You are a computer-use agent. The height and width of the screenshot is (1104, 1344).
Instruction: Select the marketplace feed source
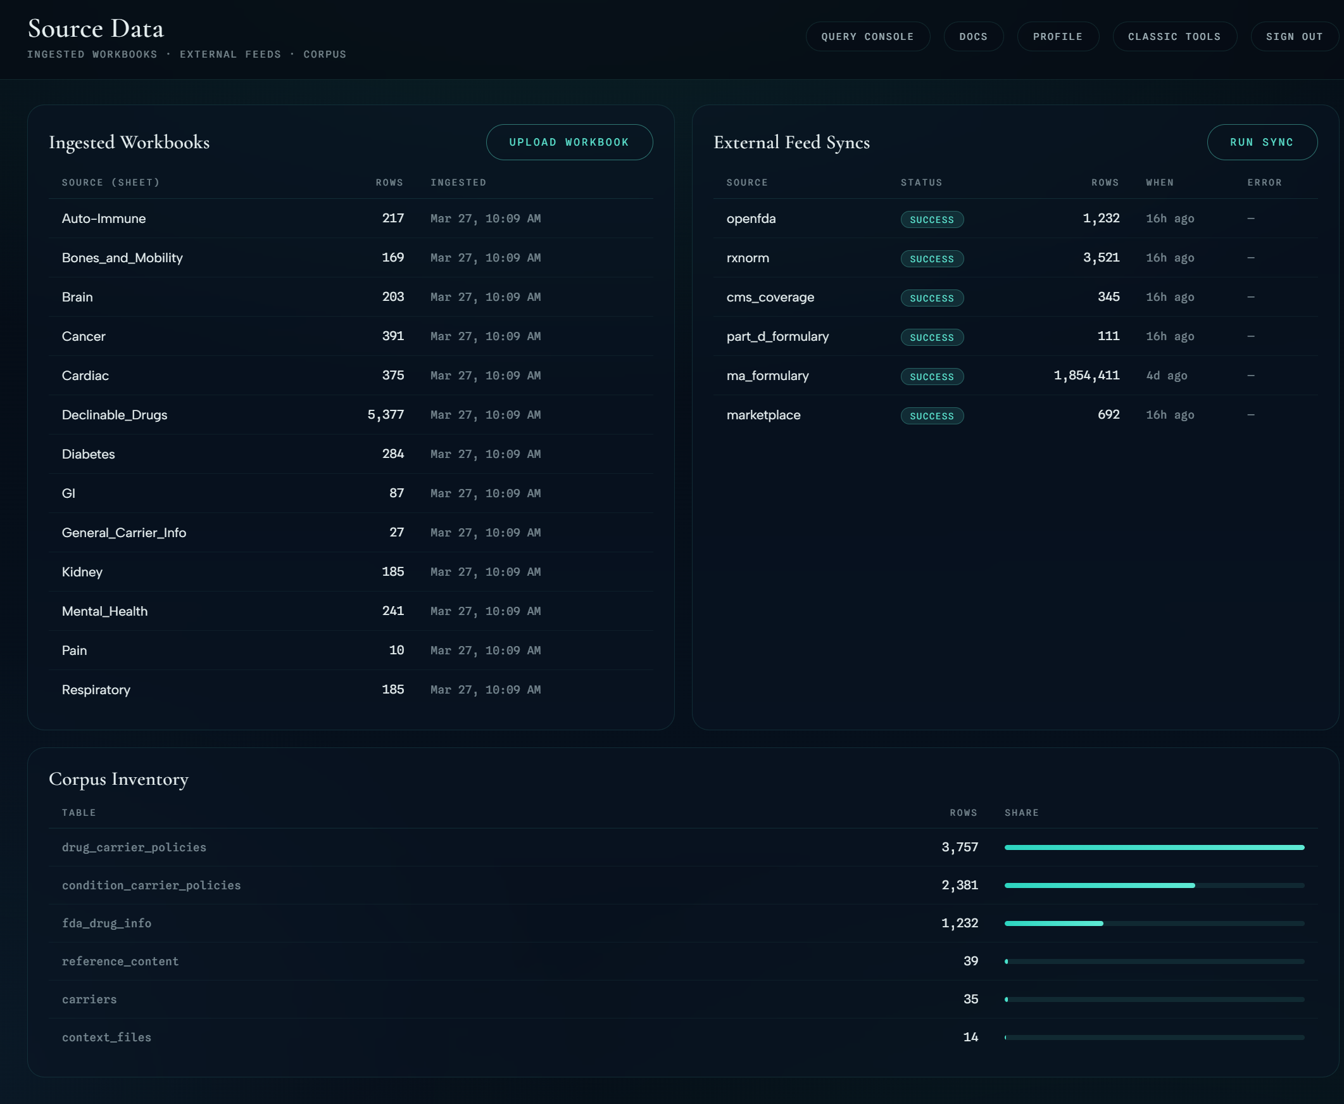(x=763, y=416)
